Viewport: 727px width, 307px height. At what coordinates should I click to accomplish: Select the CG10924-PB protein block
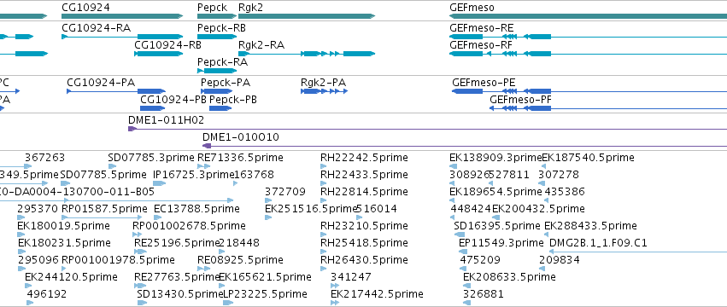(x=153, y=108)
